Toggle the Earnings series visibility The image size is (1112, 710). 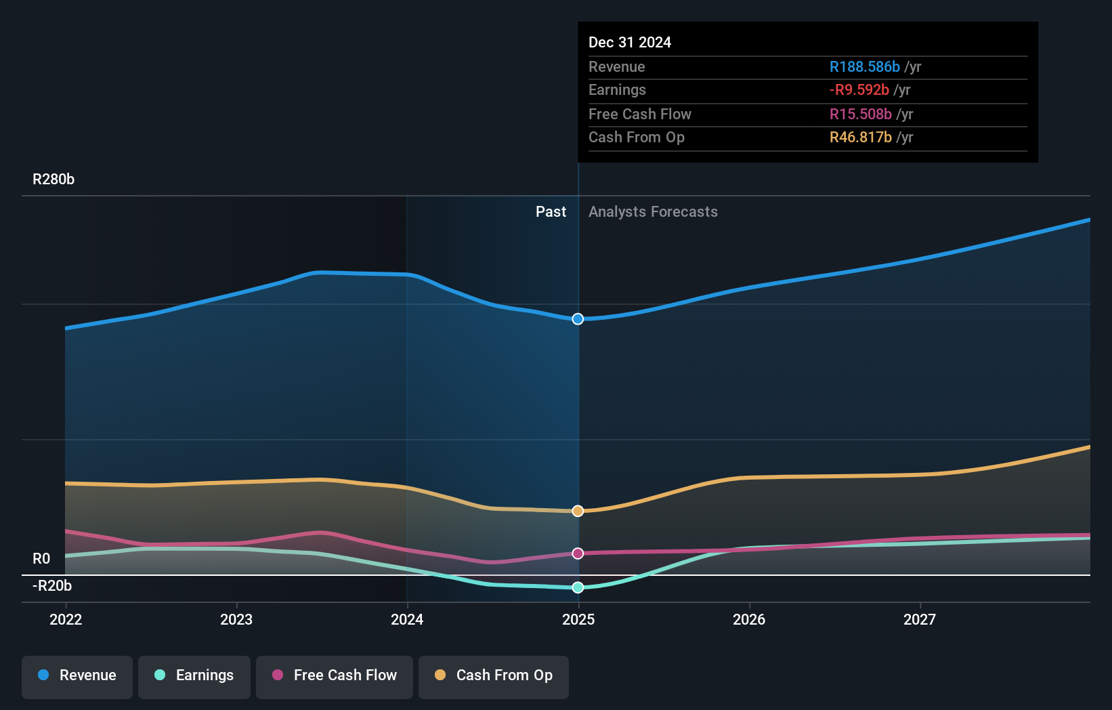(194, 675)
